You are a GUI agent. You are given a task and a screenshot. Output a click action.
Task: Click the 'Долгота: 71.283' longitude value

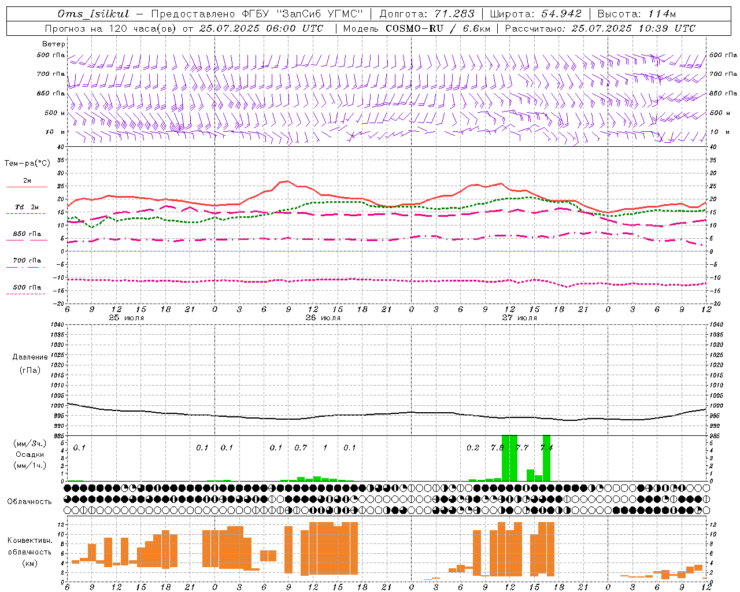[427, 14]
